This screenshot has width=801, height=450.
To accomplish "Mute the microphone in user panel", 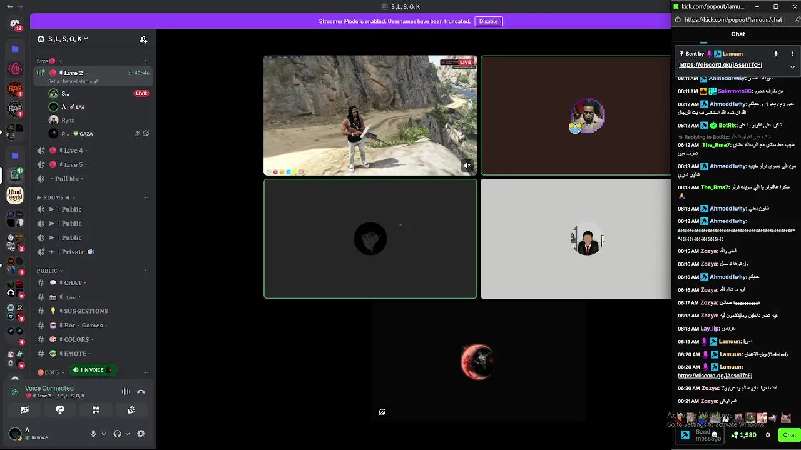I will [x=93, y=434].
